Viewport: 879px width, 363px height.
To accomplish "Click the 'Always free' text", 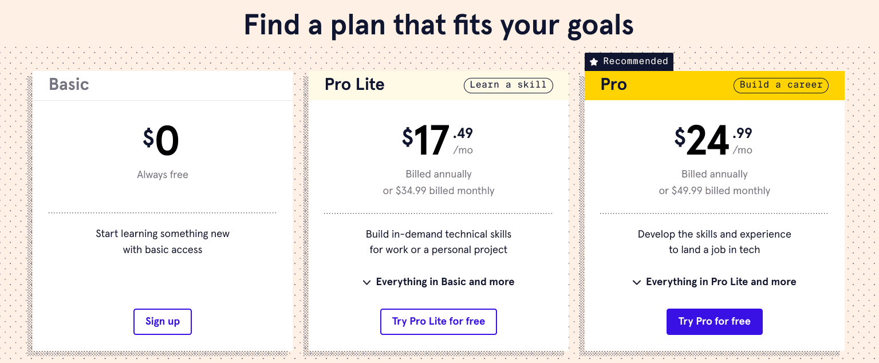I will [x=162, y=174].
